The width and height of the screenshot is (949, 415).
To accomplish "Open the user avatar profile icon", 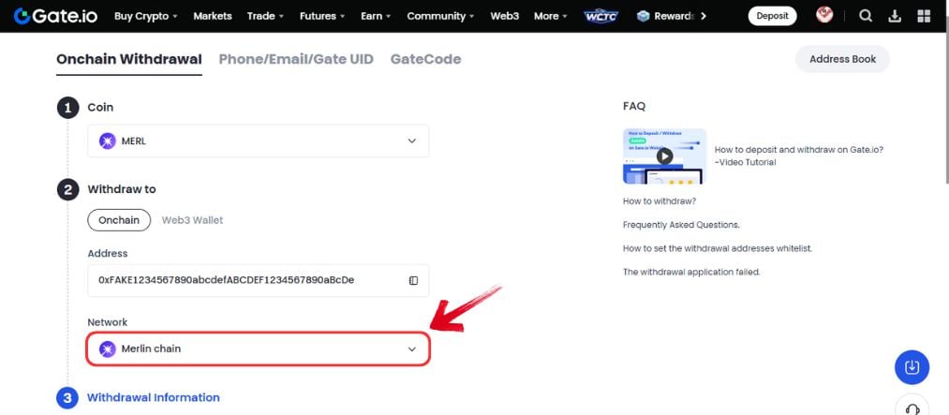I will [824, 14].
